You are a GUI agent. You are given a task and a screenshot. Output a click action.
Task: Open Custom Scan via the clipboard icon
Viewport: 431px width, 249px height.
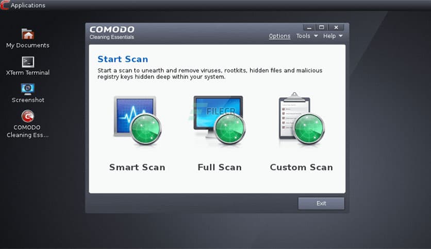(x=301, y=118)
